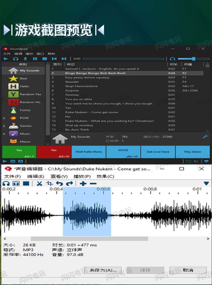Select the Meow category cat icon
Image resolution: width=212 pixels, height=285 pixels.
tap(14, 141)
